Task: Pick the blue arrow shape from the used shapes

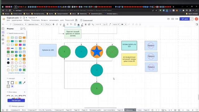Action: (12, 49)
